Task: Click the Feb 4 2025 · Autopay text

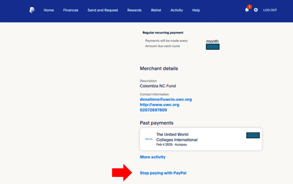Action: click(172, 144)
